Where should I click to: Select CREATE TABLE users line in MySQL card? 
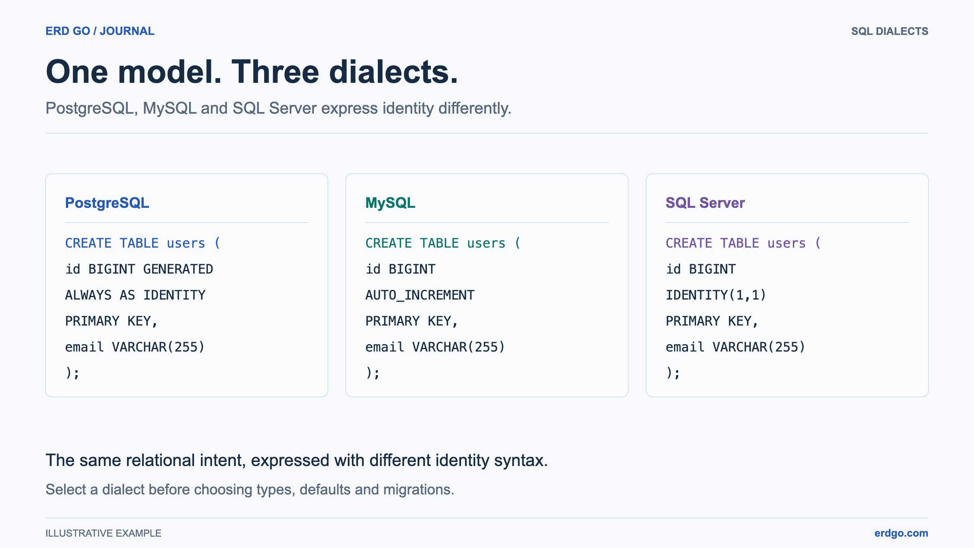(x=443, y=243)
